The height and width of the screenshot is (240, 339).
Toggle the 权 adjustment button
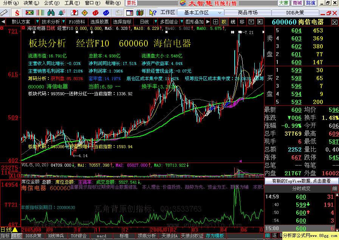[224, 22]
